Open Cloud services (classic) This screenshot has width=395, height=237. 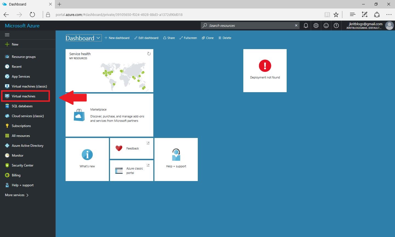(28, 116)
